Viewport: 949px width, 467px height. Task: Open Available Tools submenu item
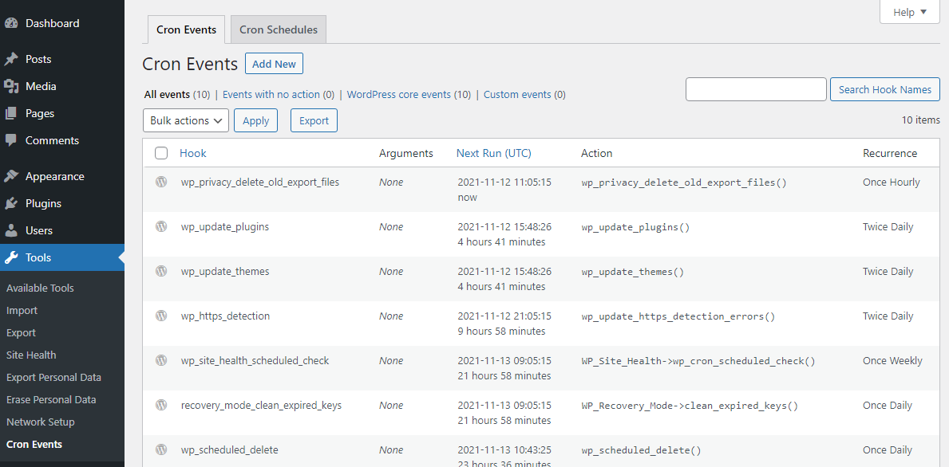[x=40, y=288]
